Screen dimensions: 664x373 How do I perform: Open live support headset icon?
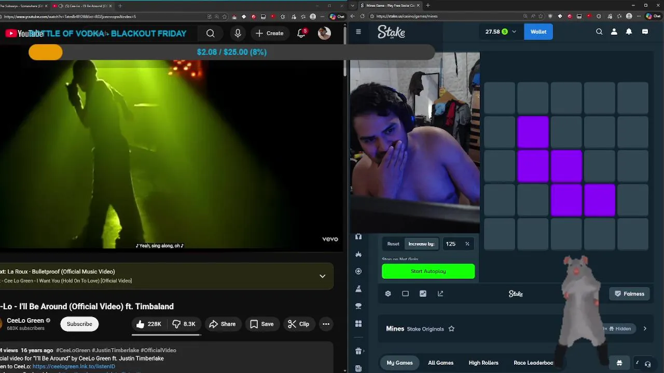(647, 364)
